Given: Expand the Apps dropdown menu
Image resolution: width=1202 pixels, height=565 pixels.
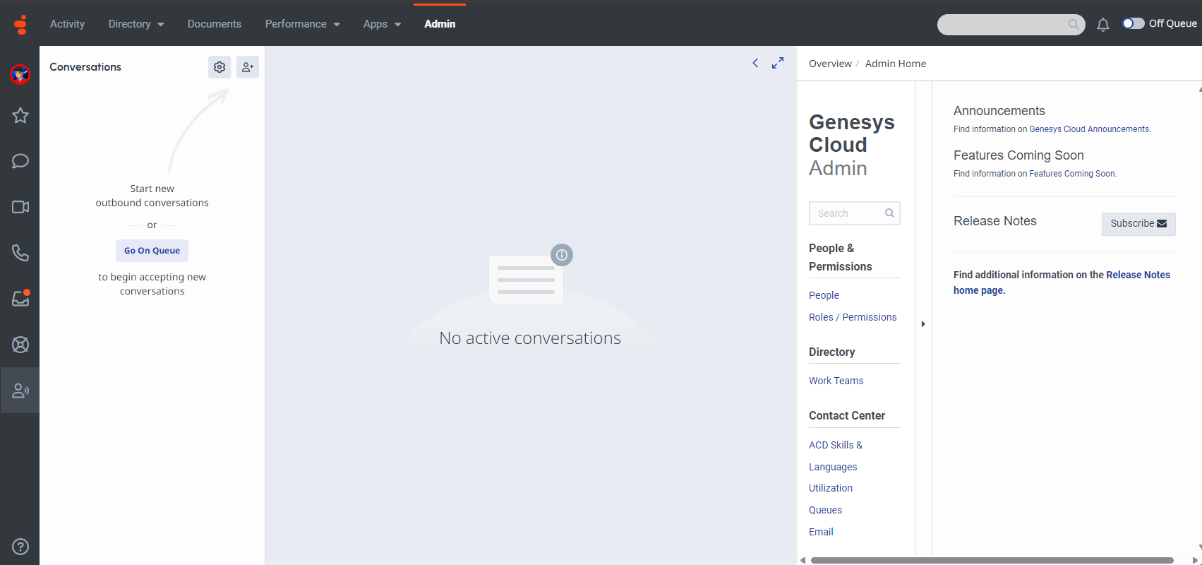Looking at the screenshot, I should tap(382, 24).
